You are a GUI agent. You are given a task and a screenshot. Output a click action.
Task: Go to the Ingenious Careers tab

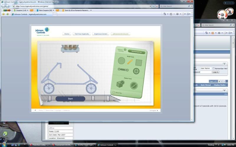pyautogui.click(x=101, y=34)
